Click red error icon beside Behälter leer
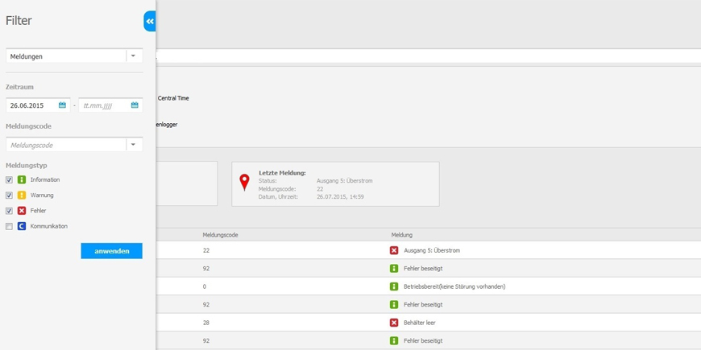Screen dimensions: 701x350 click(394, 323)
